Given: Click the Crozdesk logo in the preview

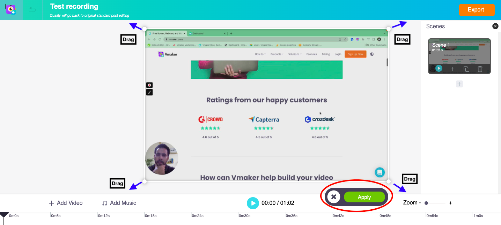Looking at the screenshot, I should pyautogui.click(x=320, y=119).
